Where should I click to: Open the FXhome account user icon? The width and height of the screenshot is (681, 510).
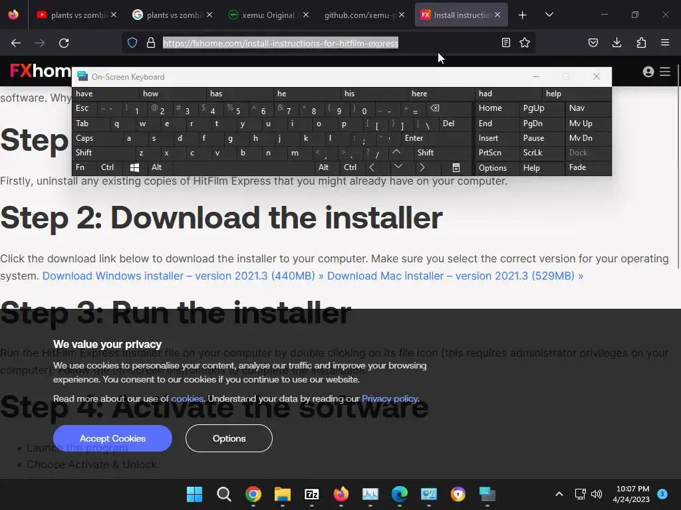(x=648, y=72)
